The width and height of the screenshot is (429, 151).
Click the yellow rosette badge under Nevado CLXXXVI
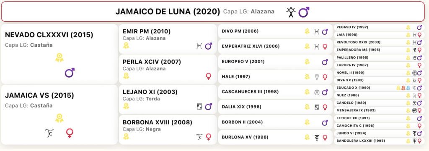pyautogui.click(x=59, y=58)
